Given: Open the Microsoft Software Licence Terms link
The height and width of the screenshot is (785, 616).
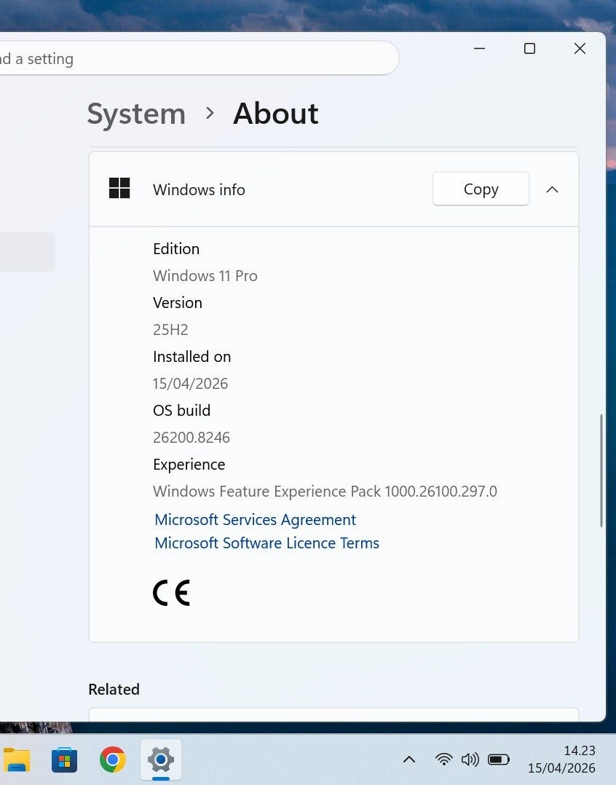Looking at the screenshot, I should pos(266,543).
